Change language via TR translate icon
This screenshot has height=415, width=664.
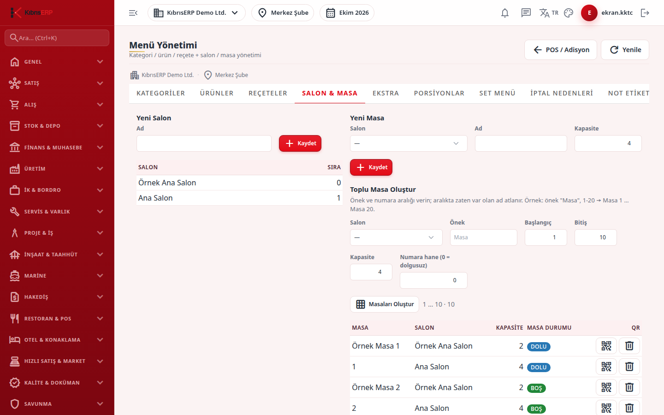[x=549, y=13]
